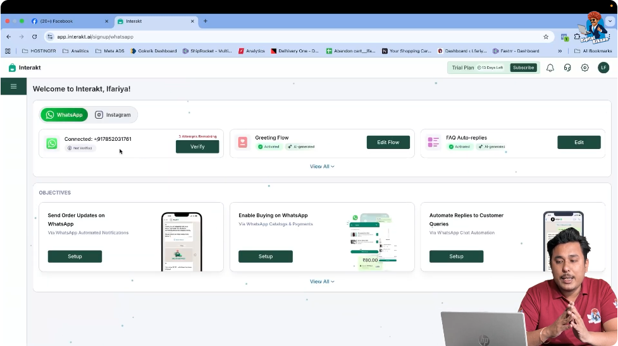
Task: Open the Analytics bookmark
Action: [252, 51]
